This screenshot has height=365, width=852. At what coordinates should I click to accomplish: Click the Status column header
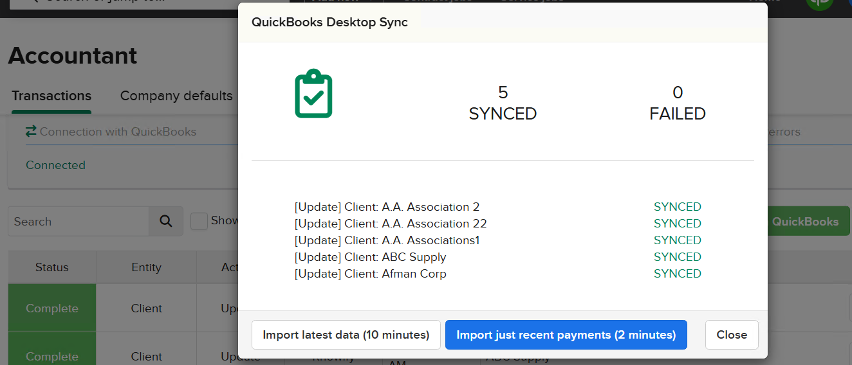(52, 267)
